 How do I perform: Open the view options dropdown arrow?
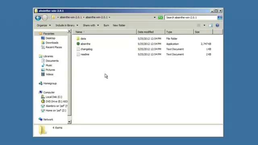204,25
